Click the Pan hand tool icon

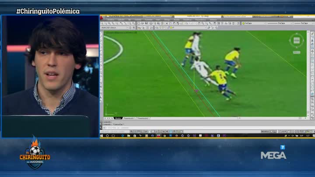click(x=199, y=24)
